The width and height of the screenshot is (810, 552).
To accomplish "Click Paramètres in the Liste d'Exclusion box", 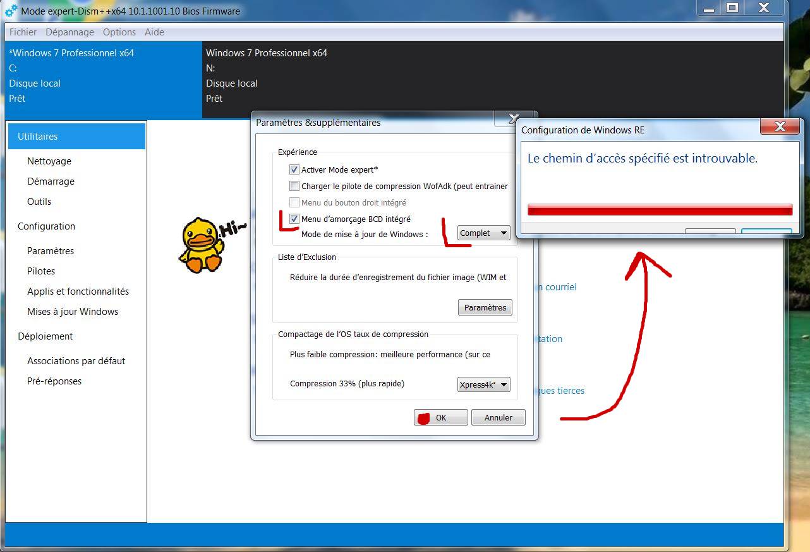I will click(x=485, y=307).
